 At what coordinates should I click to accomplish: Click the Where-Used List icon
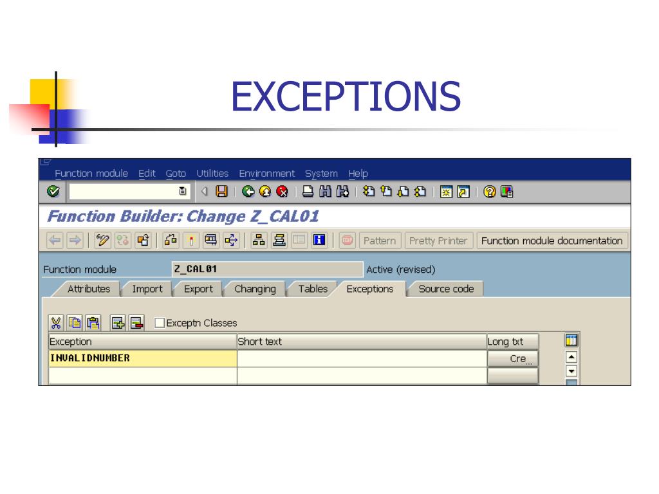[x=231, y=241]
